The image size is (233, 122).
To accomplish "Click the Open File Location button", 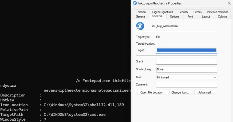I will (152, 93).
